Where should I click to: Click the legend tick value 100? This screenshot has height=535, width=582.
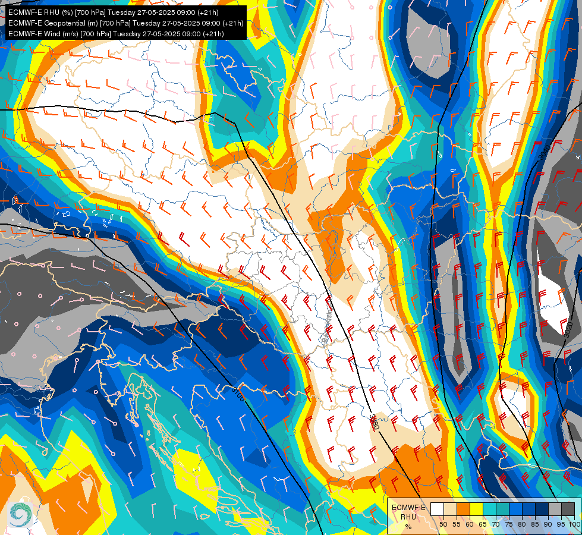tap(574, 524)
